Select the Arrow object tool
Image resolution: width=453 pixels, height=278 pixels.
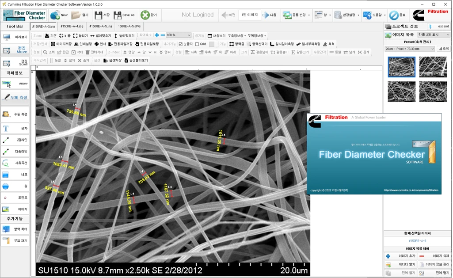15,84
